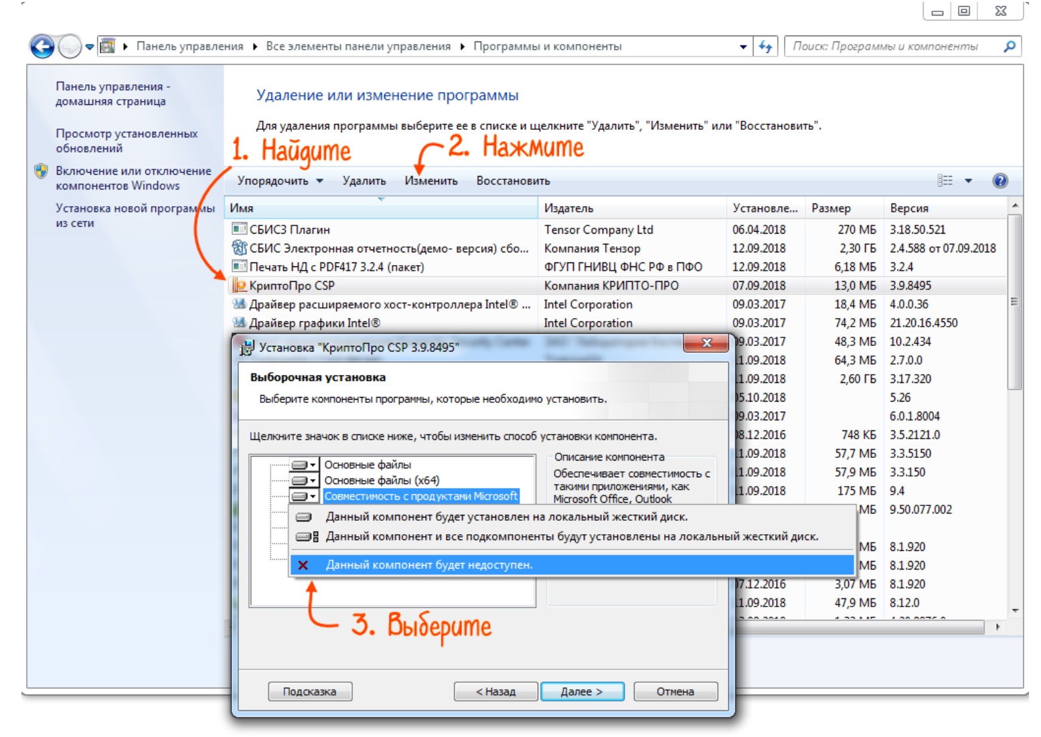Viewport: 1041px width, 737px height.
Task: Click the change view icon
Action: [x=945, y=181]
